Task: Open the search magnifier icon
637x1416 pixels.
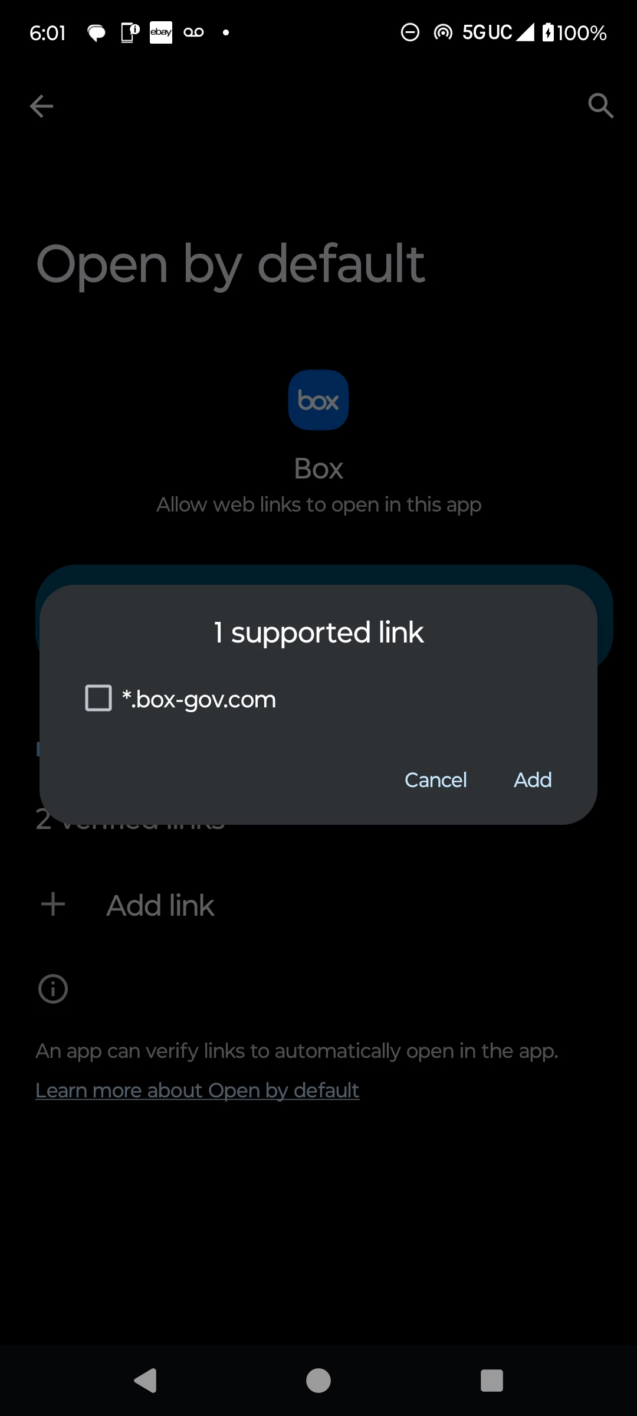Action: [601, 106]
